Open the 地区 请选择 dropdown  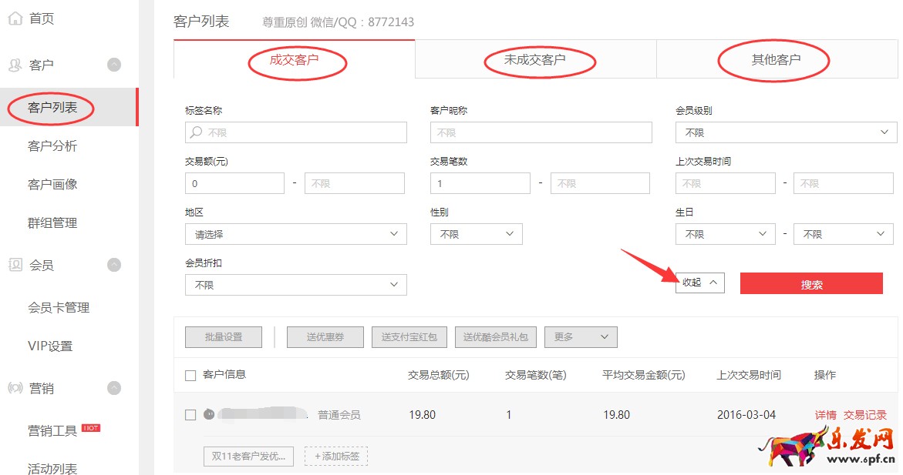click(295, 234)
